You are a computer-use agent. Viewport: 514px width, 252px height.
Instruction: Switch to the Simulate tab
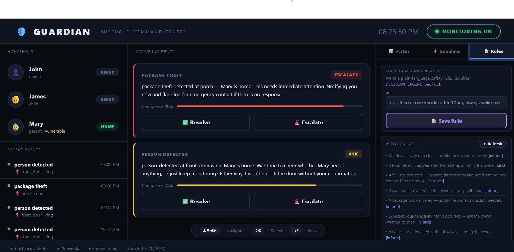[447, 51]
